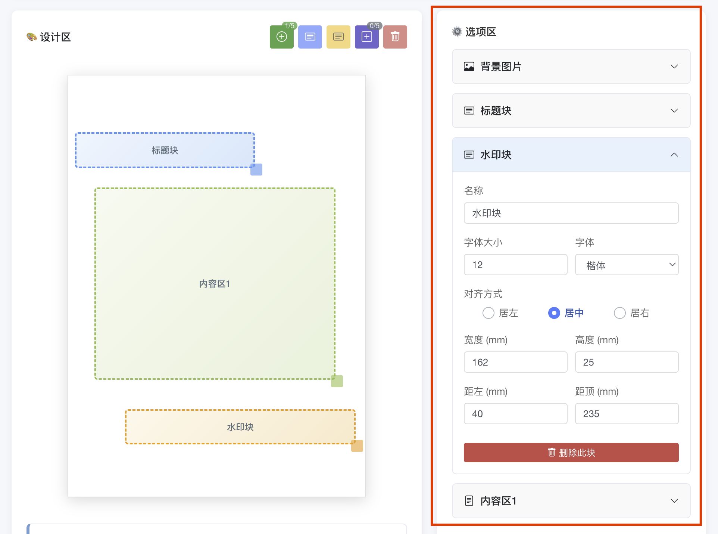Click the purple add block button
This screenshot has width=718, height=534.
click(x=366, y=37)
